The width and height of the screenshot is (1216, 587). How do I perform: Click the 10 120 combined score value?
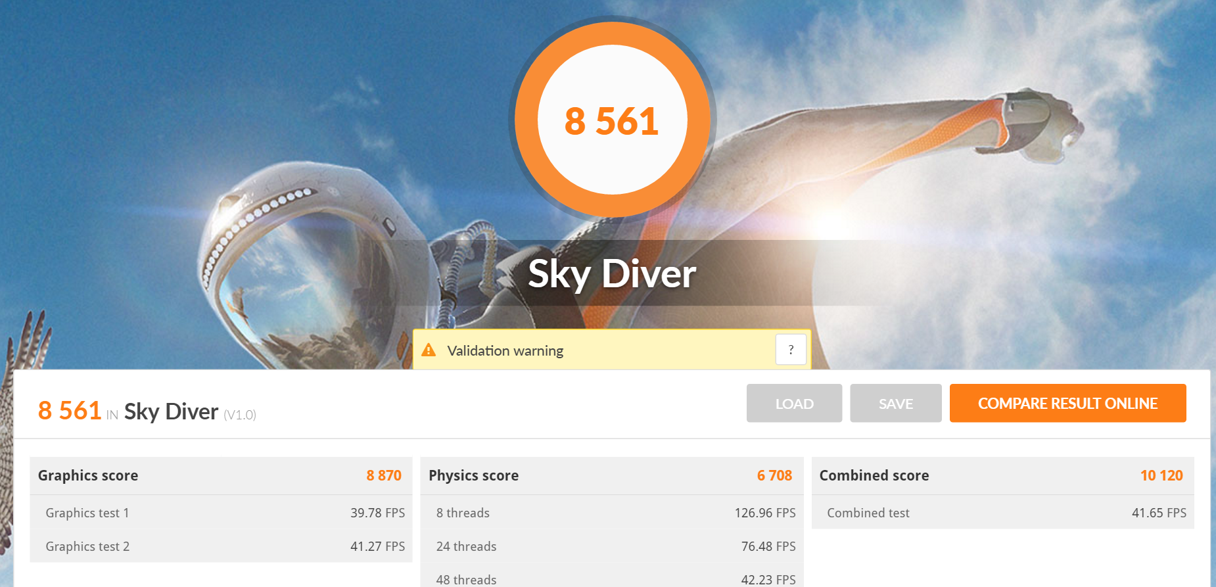click(x=1161, y=475)
